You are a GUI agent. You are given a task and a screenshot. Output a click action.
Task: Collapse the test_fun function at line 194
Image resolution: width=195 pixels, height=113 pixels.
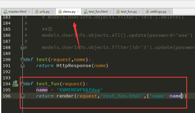[22, 84]
